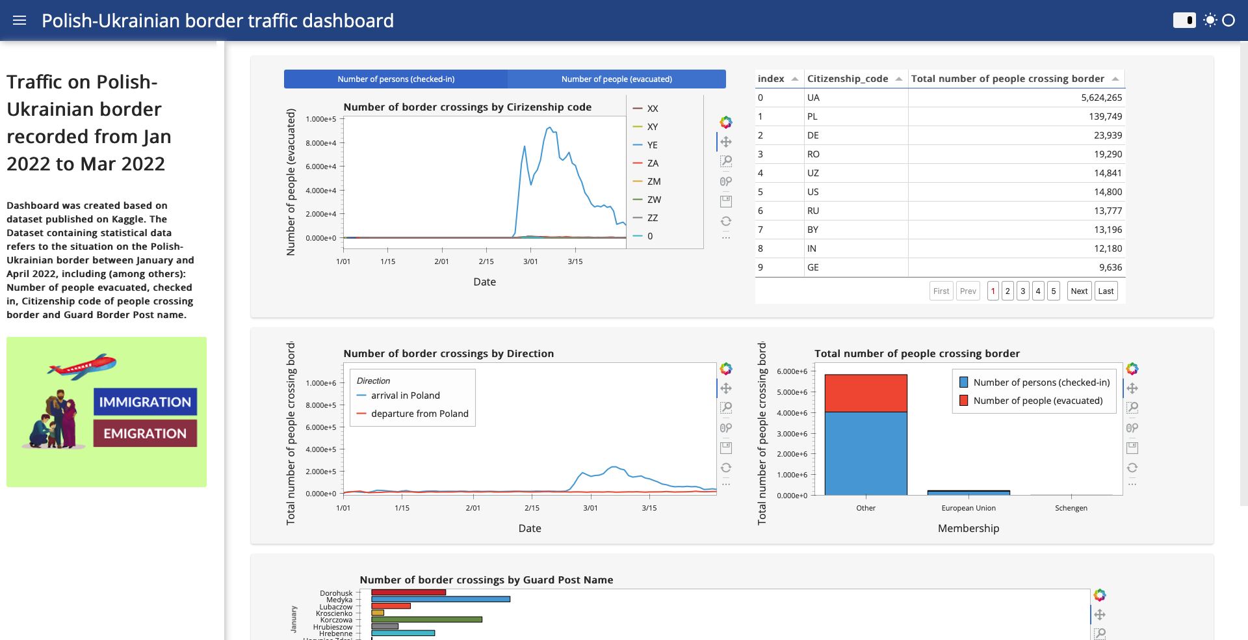Image resolution: width=1248 pixels, height=640 pixels.
Task: Reset the Direction chart view
Action: click(727, 467)
